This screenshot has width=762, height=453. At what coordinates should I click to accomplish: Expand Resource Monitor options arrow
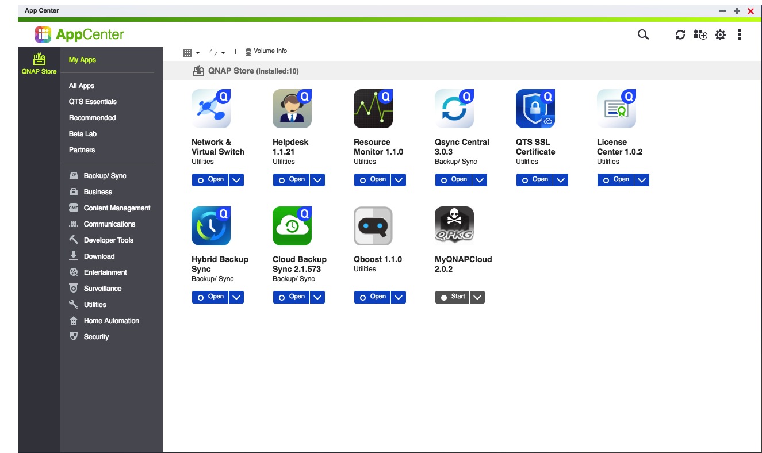click(x=399, y=180)
